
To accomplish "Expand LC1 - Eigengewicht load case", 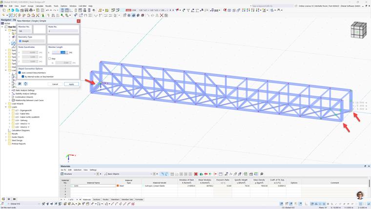I will pos(10,110).
